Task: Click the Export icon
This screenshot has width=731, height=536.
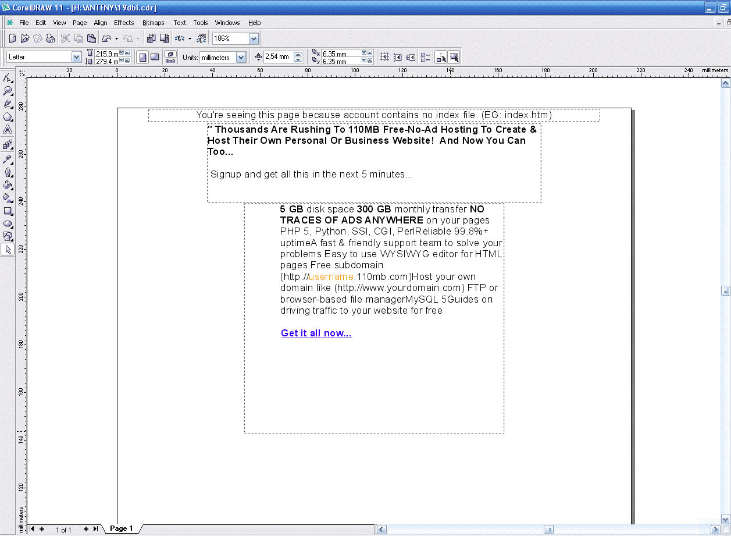Action: click(x=164, y=38)
